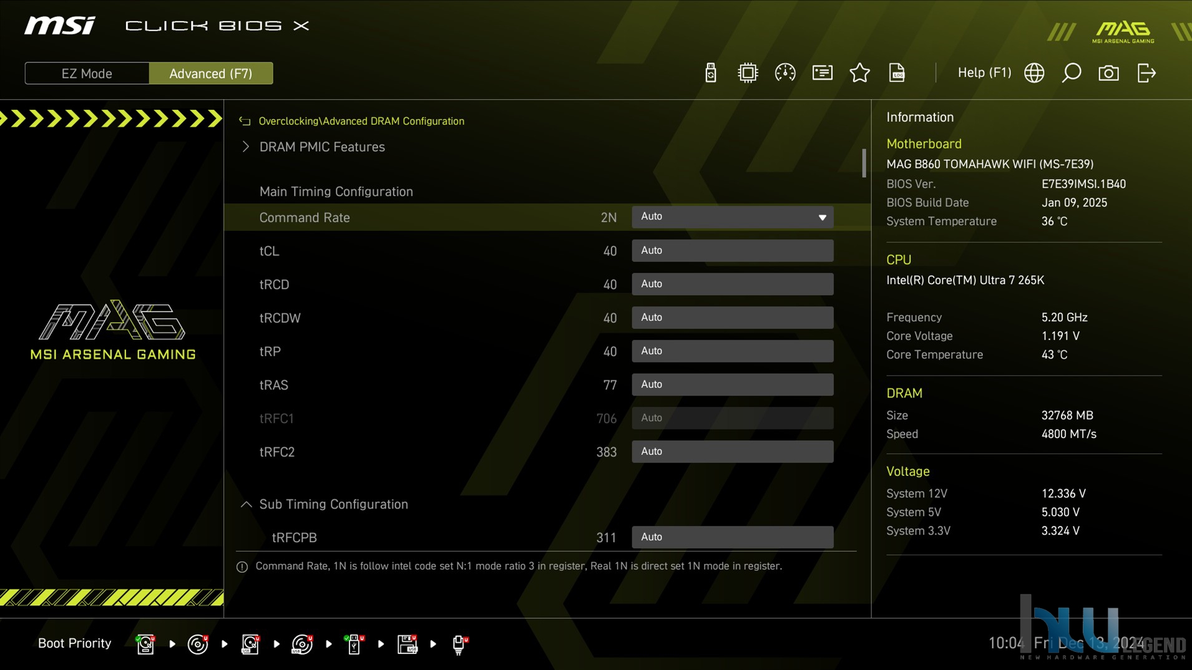Click CPU frequency 5.20 GHz value
The height and width of the screenshot is (670, 1192).
(x=1064, y=318)
